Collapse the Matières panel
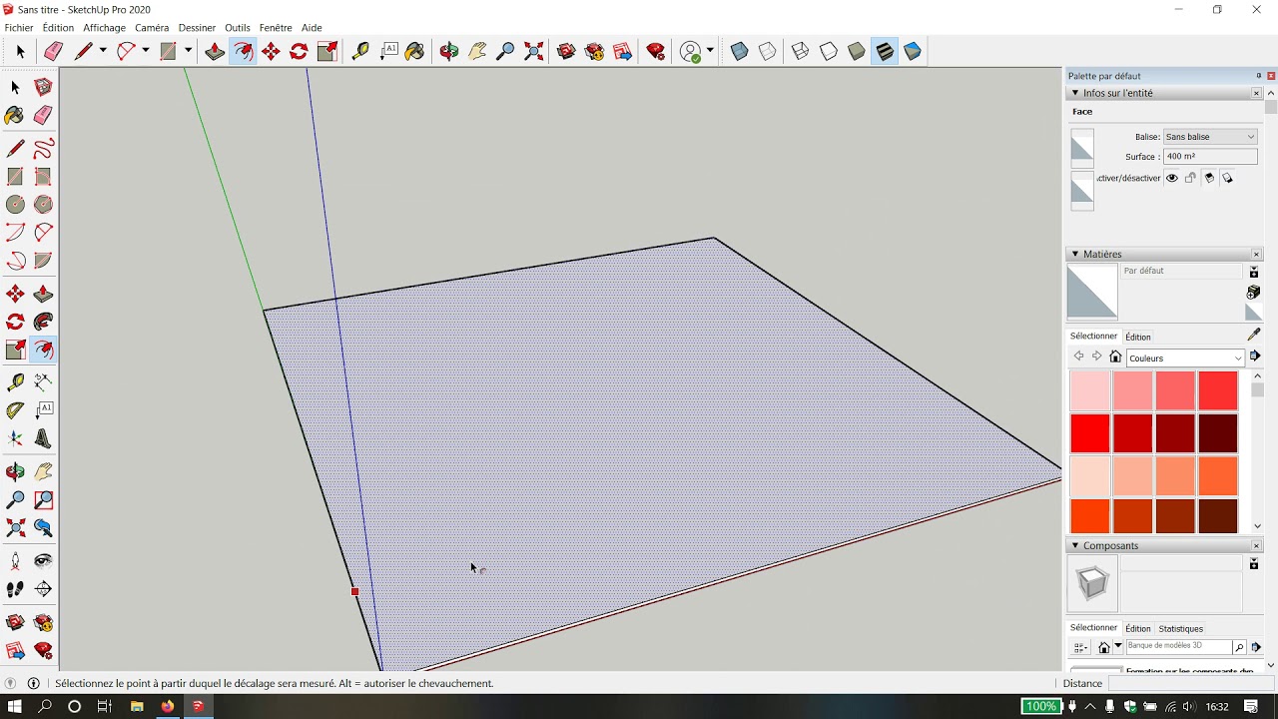This screenshot has height=719, width=1278. [x=1075, y=254]
